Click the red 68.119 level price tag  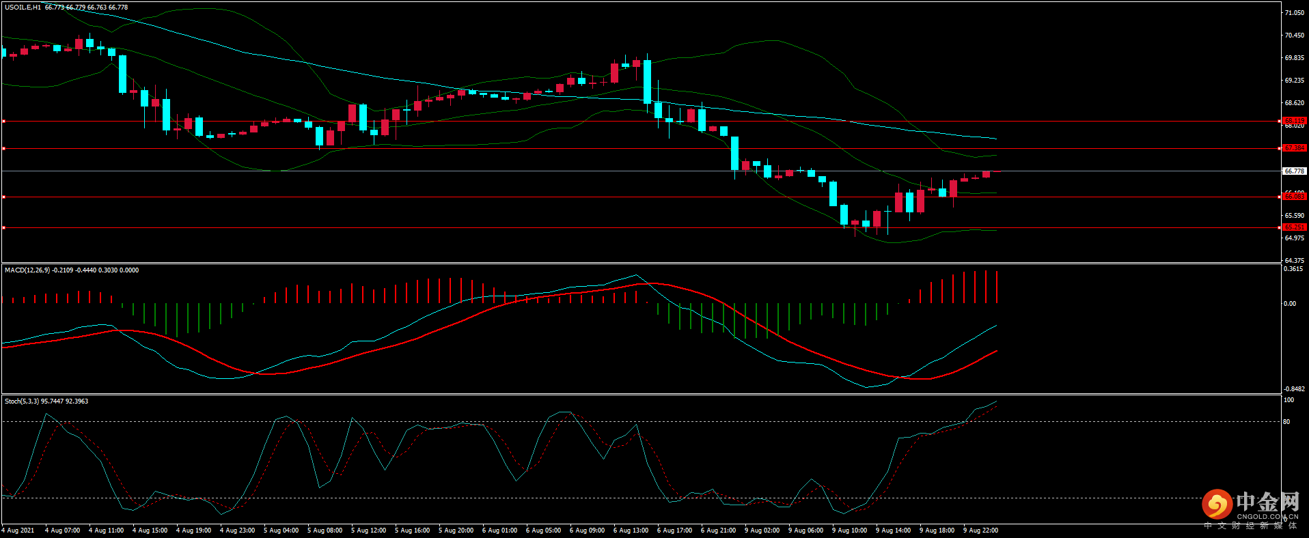1295,121
